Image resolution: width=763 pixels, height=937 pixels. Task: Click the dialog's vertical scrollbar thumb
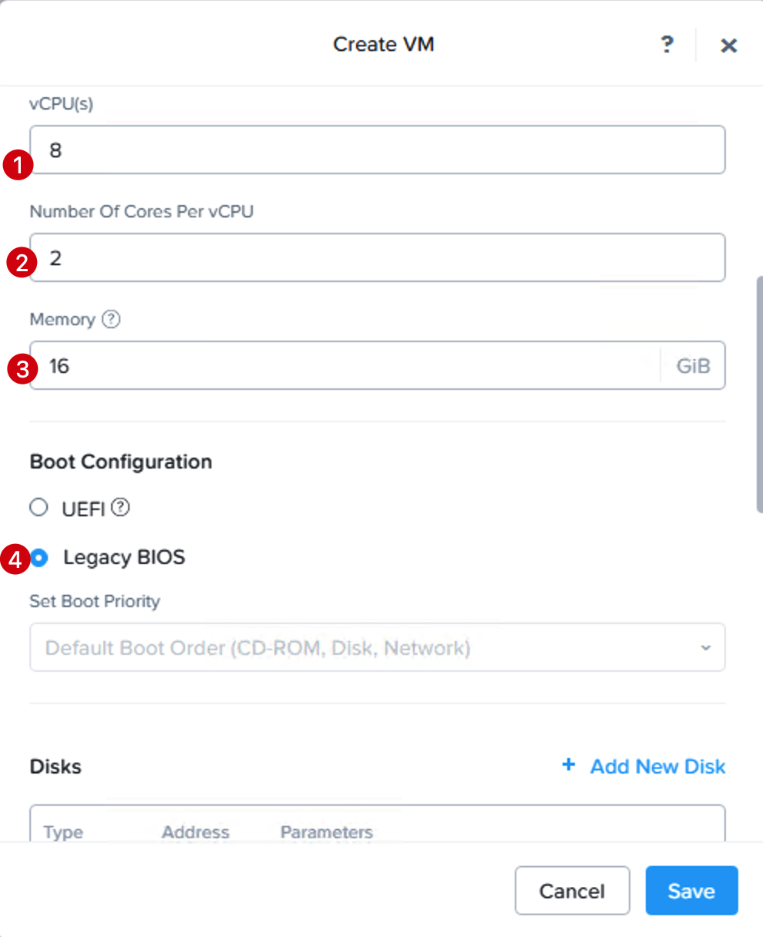pyautogui.click(x=759, y=393)
